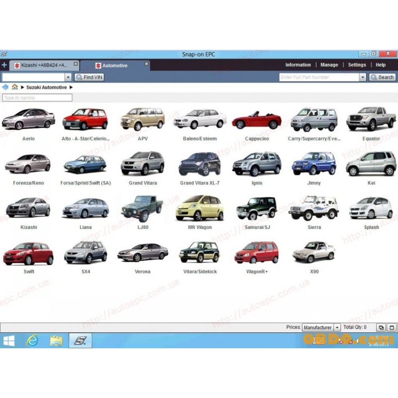Select the white Splash image
Viewport: 398px width, 398px height.
(371, 207)
